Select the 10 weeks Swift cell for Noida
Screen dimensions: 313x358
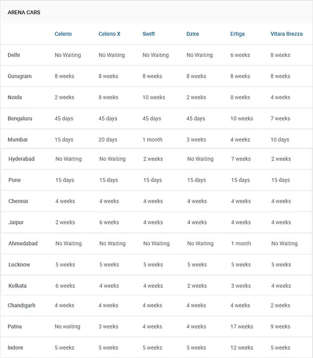click(154, 97)
